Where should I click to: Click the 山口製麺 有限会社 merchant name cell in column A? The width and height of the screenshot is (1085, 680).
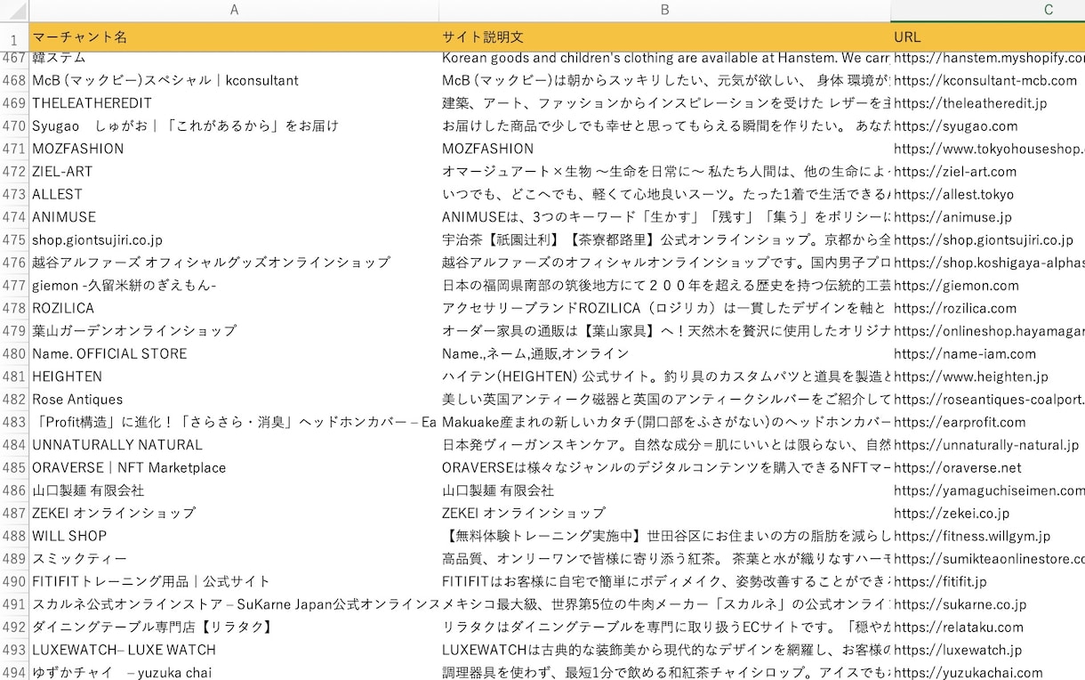tap(234, 490)
